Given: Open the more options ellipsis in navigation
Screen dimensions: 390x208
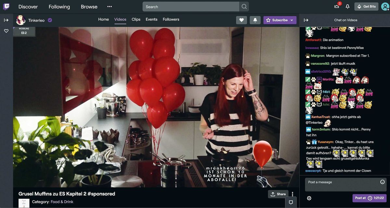Looking at the screenshot, I should coord(110,6).
